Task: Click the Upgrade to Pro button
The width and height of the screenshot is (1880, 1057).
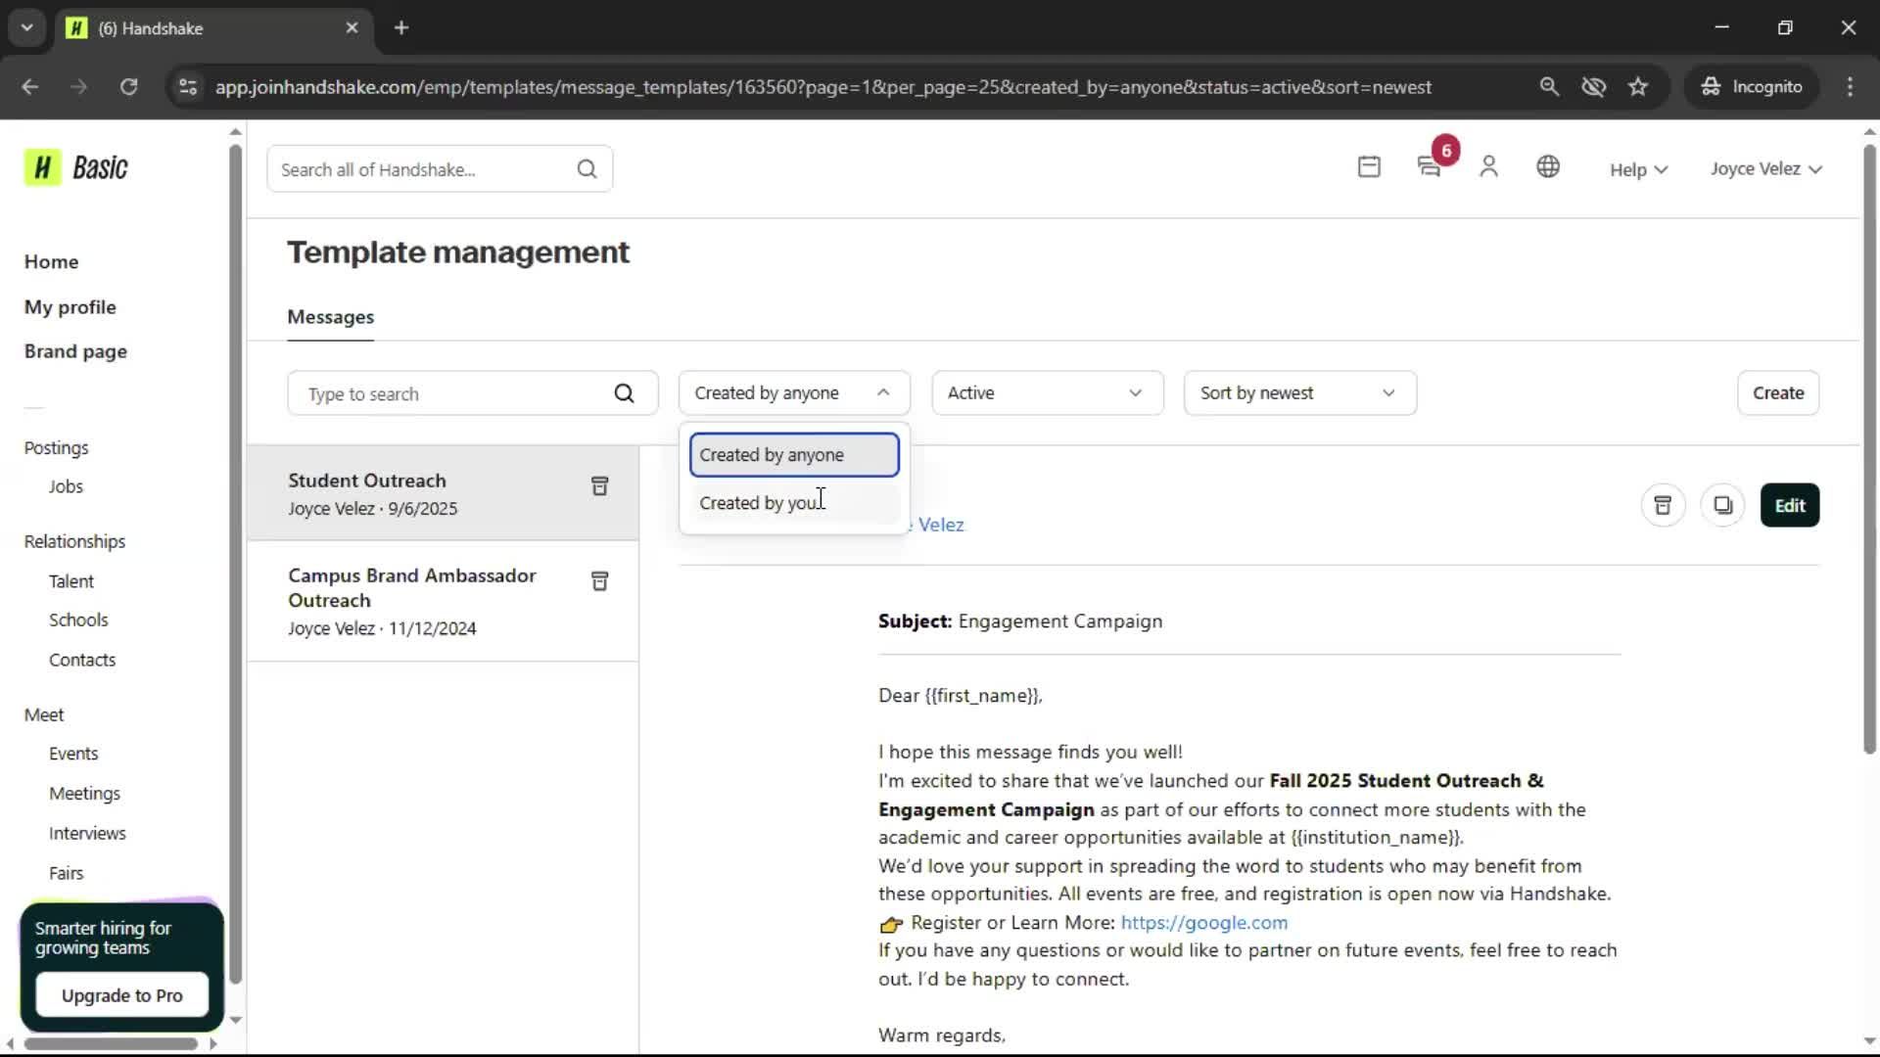Action: click(121, 995)
